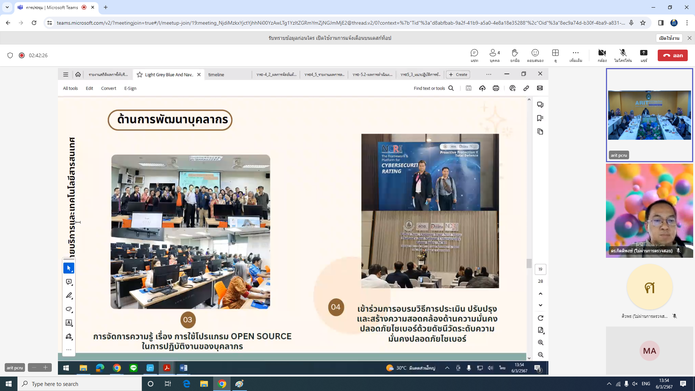Open the reactions emoji menu
The height and width of the screenshot is (391, 695).
tap(535, 55)
